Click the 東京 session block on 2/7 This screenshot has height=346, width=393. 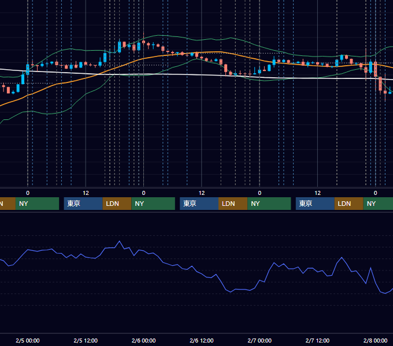tap(315, 204)
